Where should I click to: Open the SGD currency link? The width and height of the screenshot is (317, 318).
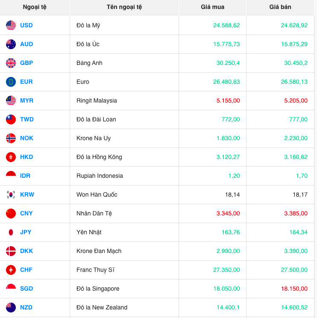[26, 289]
